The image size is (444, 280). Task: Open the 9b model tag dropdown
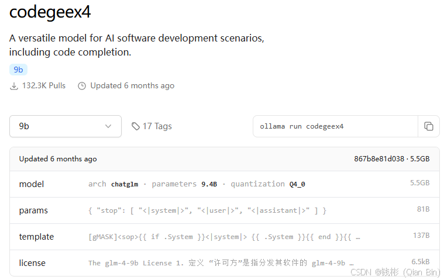tap(66, 126)
